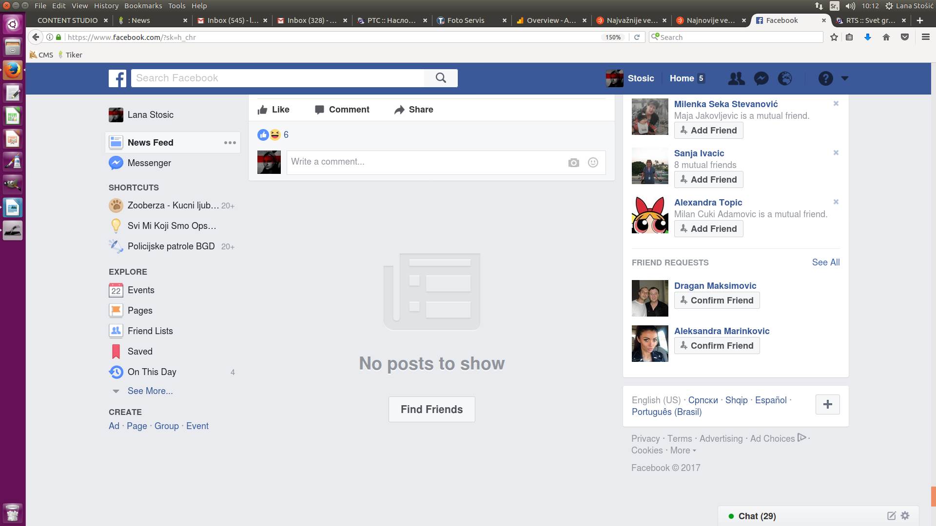This screenshot has height=526, width=936.
Task: Click the Facebook logo icon
Action: click(117, 78)
